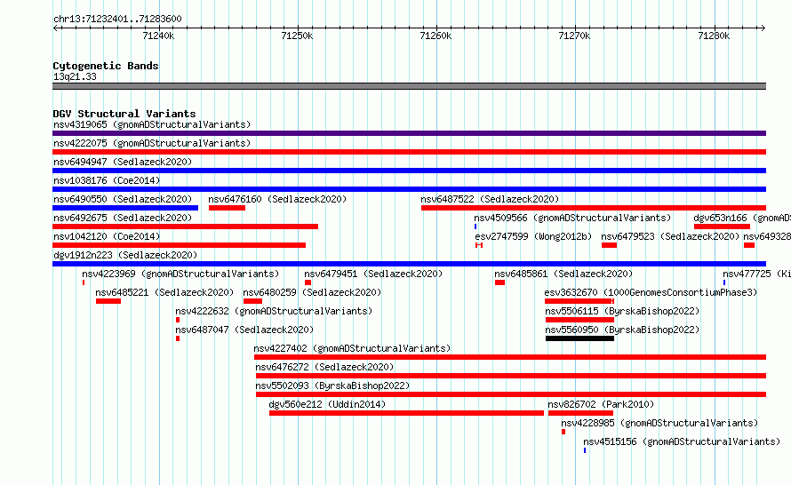Image resolution: width=791 pixels, height=485 pixels.
Task: Click nsv4515156 gnomAD variant label
Action: click(x=682, y=441)
